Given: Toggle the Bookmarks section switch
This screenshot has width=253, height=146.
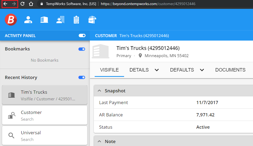Looking at the screenshot, I should tap(82, 49).
